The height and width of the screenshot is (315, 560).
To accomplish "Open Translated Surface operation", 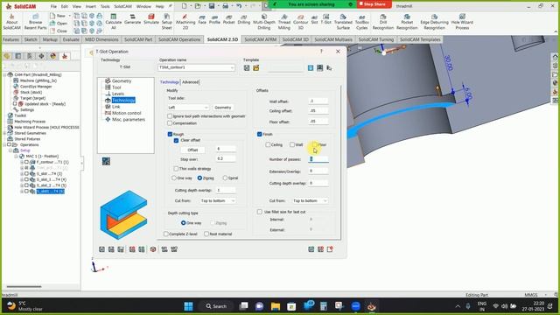I will pos(343,22).
